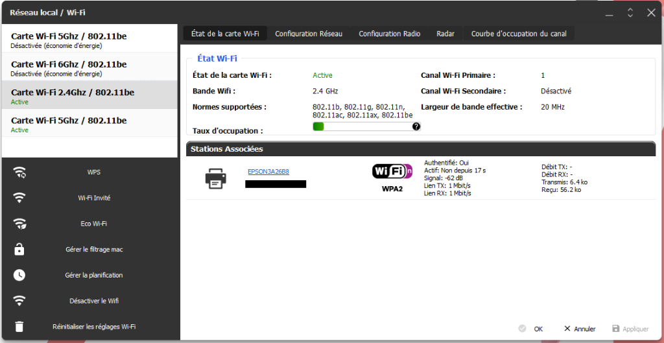Image resolution: width=664 pixels, height=343 pixels.
Task: Click the help question mark near occupation bar
Action: pos(416,126)
